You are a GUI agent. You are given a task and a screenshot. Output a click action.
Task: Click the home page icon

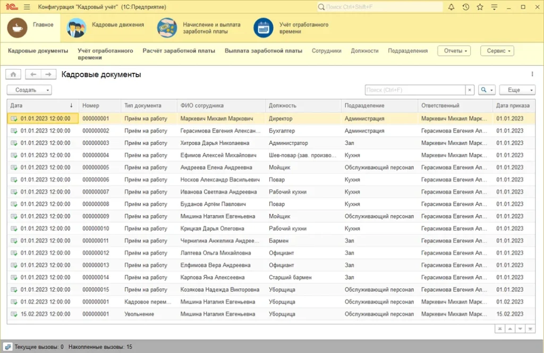[13, 74]
